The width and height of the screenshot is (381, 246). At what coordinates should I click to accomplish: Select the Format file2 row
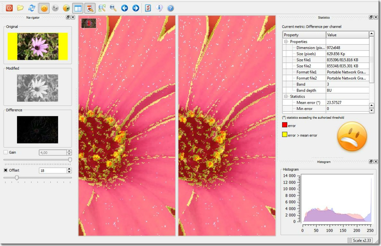(x=326, y=78)
